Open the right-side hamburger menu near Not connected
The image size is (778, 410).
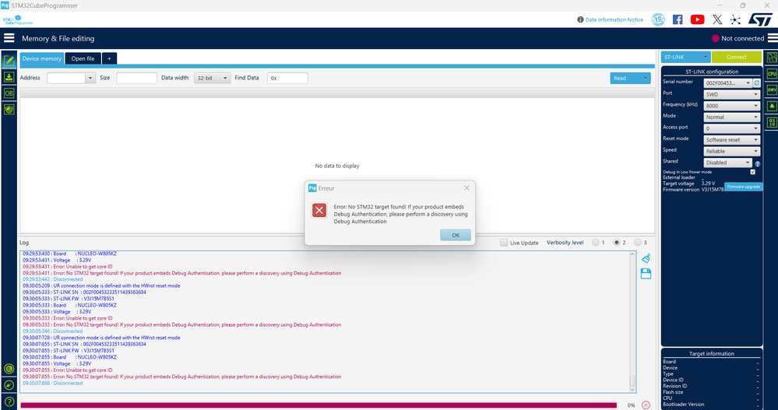click(772, 38)
